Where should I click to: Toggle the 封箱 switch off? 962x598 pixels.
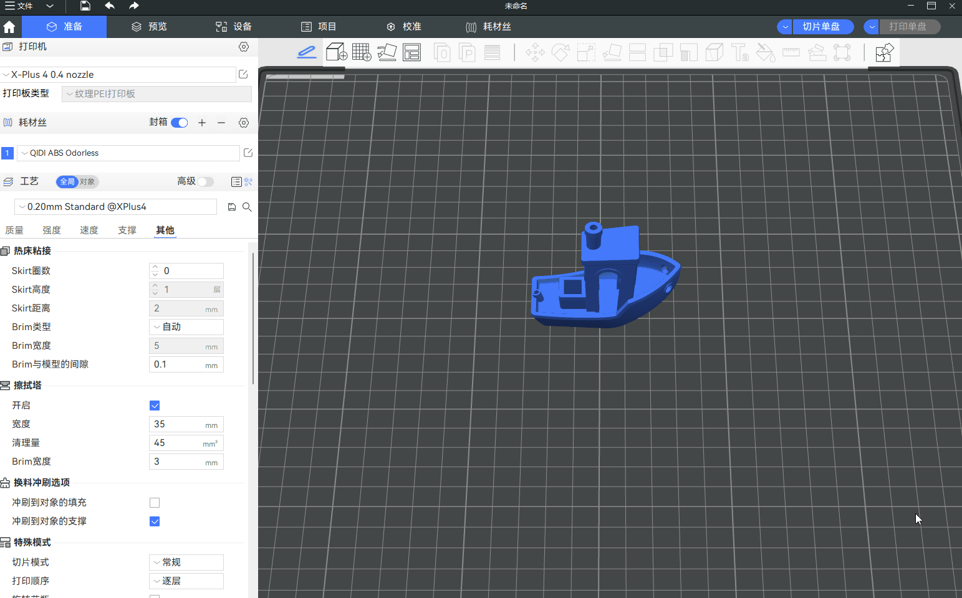coord(180,123)
